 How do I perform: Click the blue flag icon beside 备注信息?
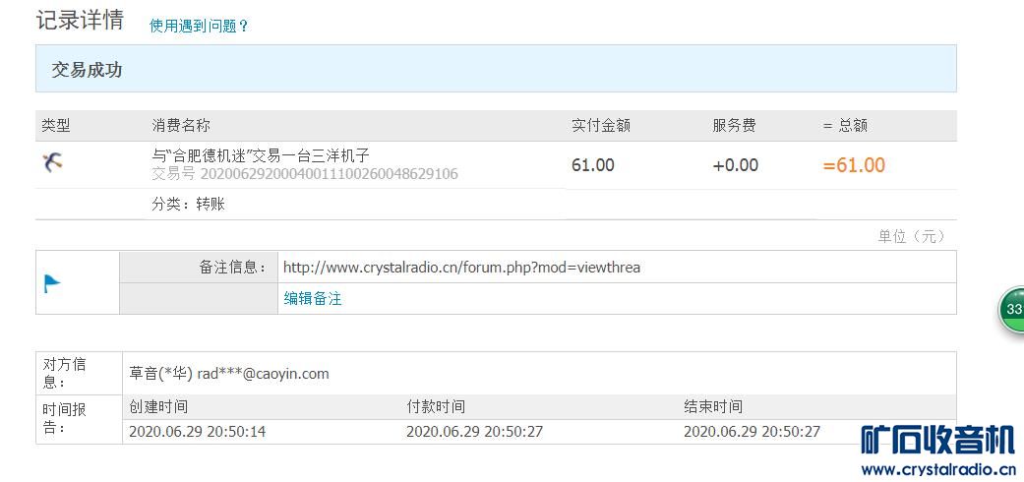point(52,283)
